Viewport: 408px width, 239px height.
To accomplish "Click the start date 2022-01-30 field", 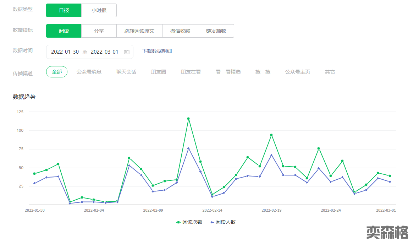I will pos(65,52).
